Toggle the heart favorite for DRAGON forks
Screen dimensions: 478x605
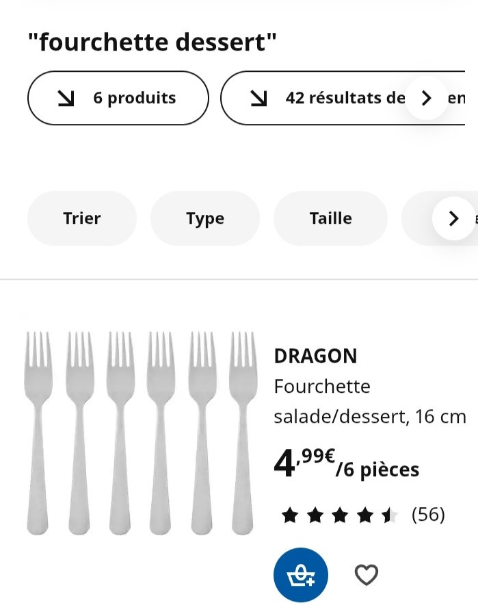(x=367, y=575)
